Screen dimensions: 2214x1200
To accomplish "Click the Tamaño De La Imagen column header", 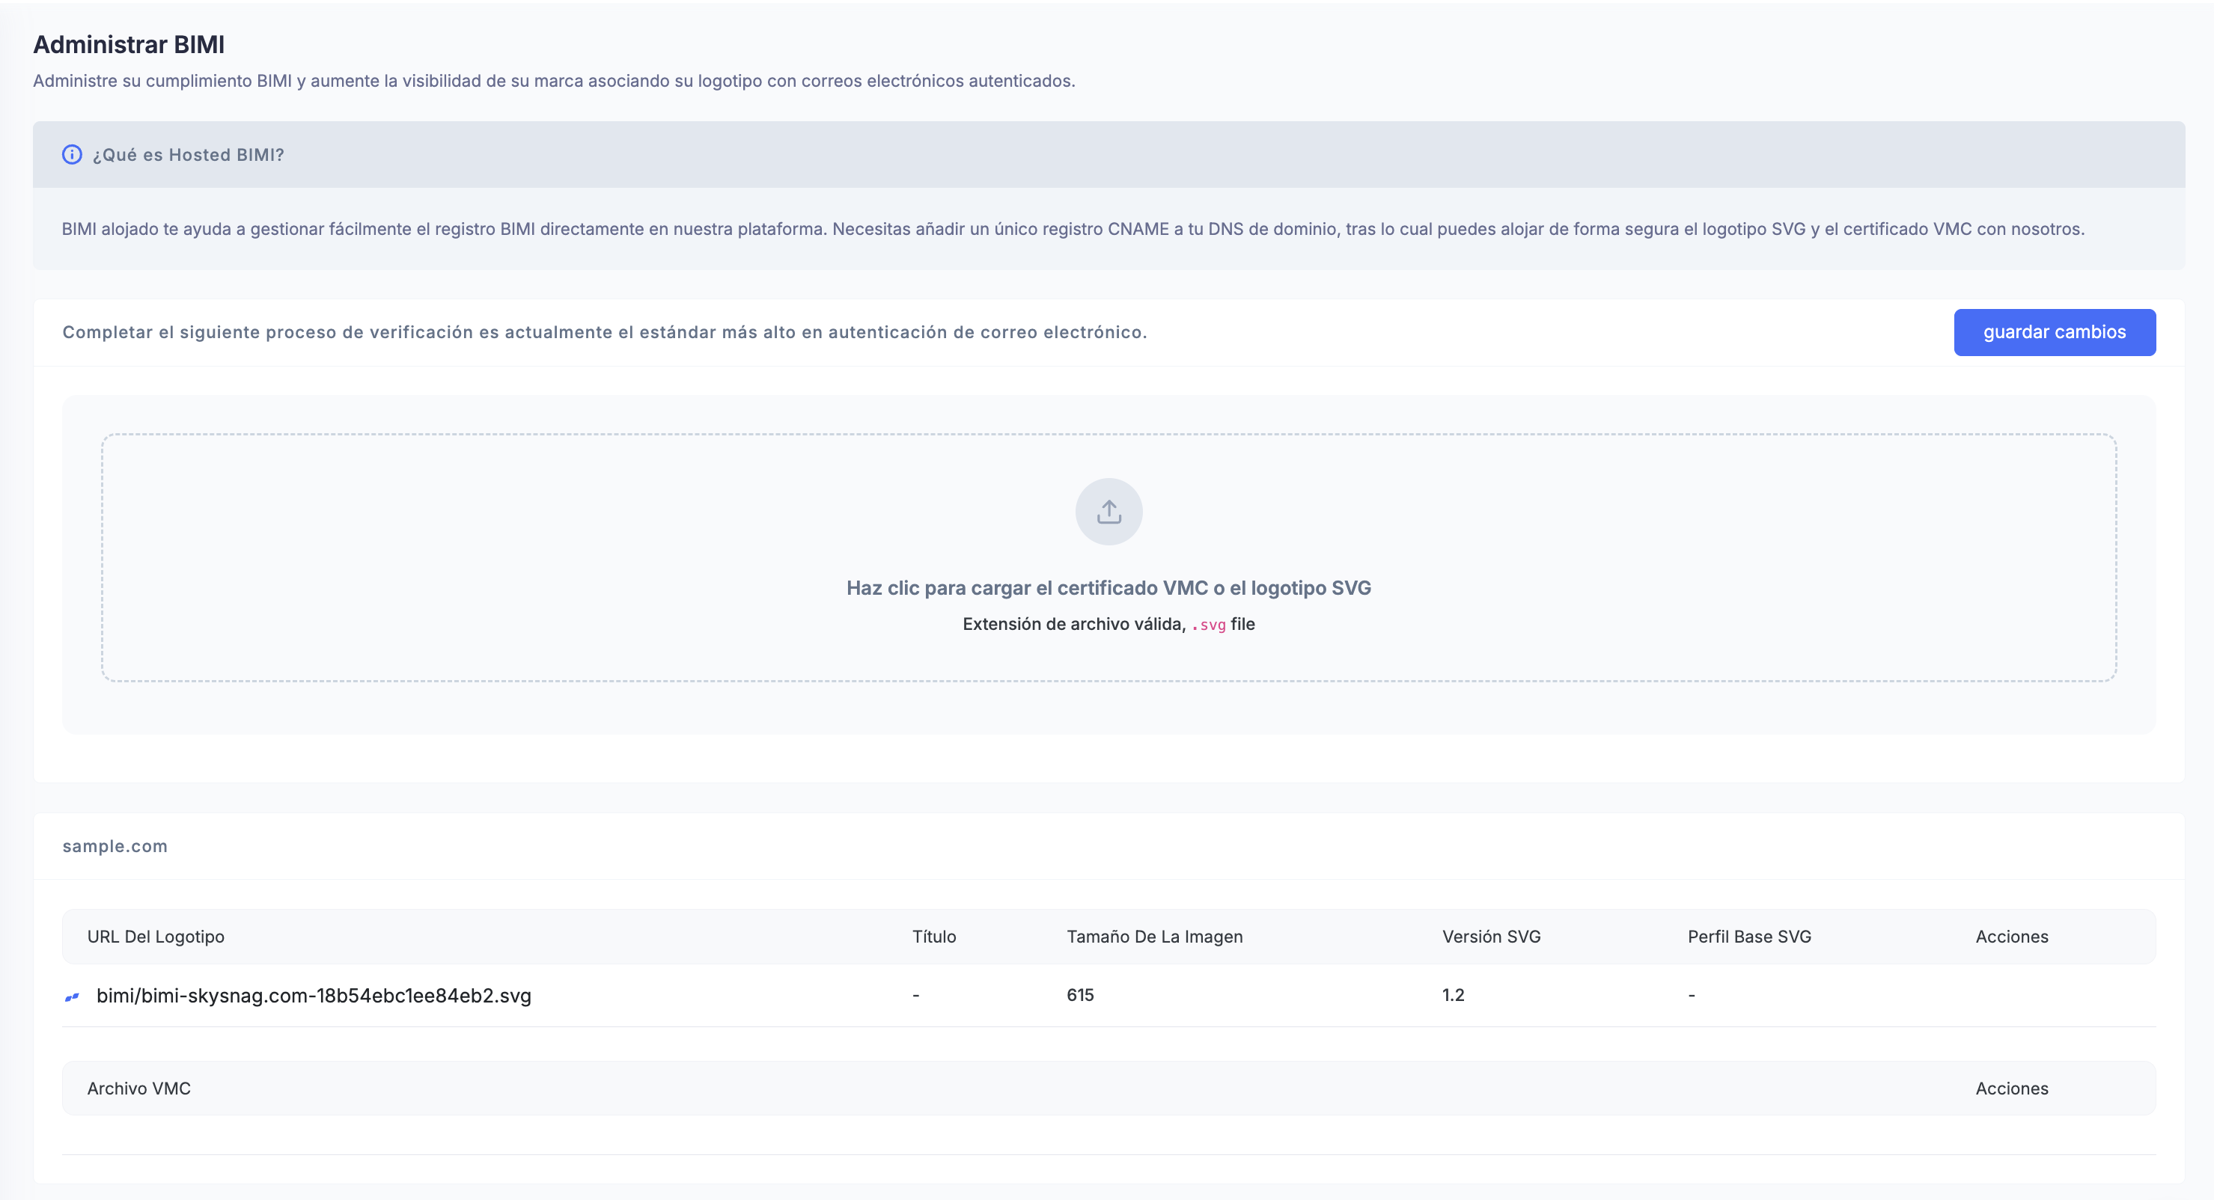I will pyautogui.click(x=1154, y=937).
